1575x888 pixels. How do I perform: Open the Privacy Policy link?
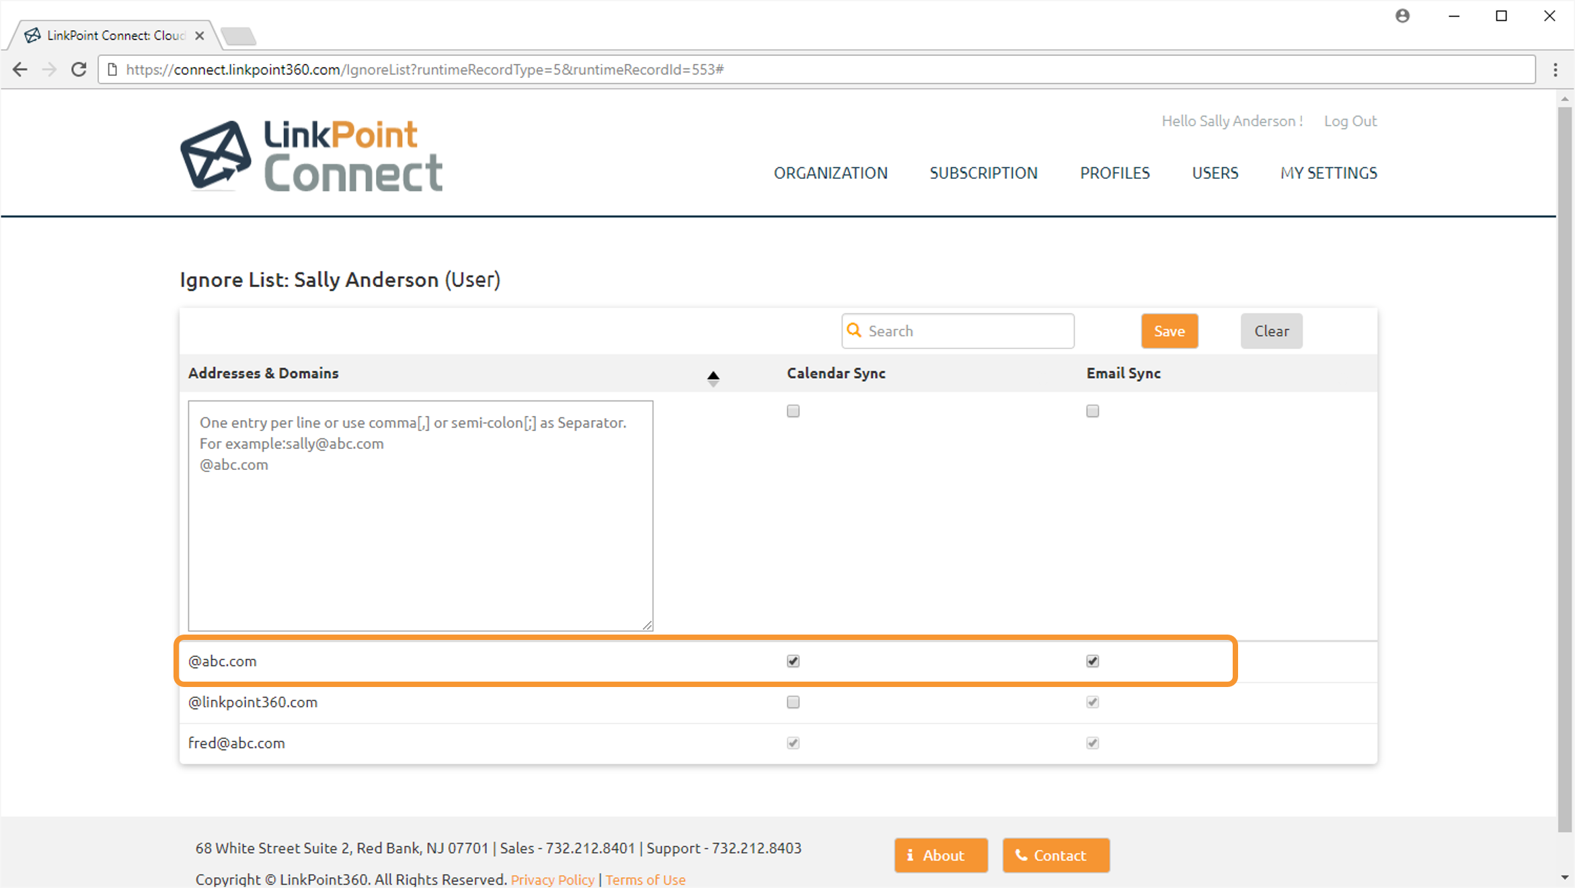(552, 879)
